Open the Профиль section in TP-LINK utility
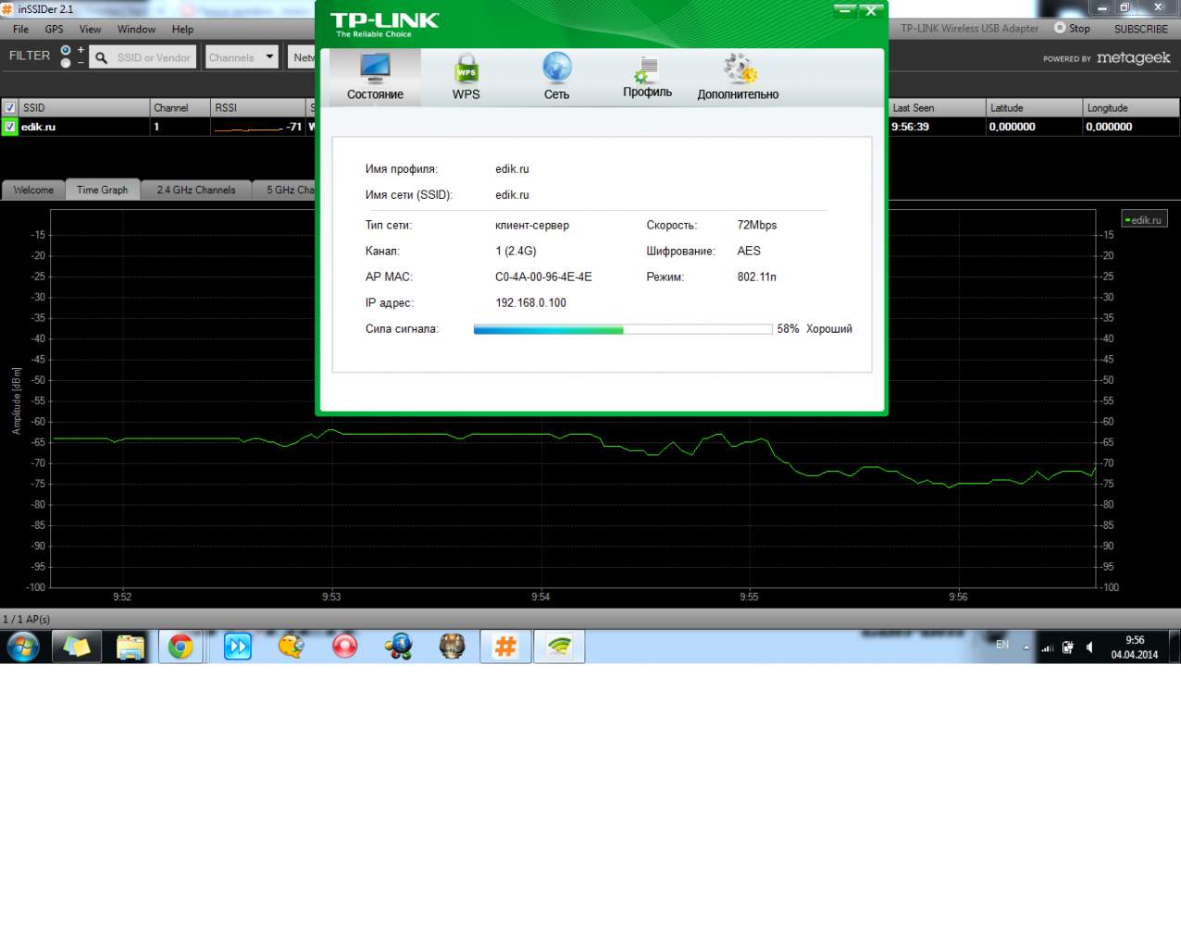 pos(647,77)
